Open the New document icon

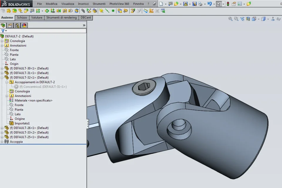(161, 4)
